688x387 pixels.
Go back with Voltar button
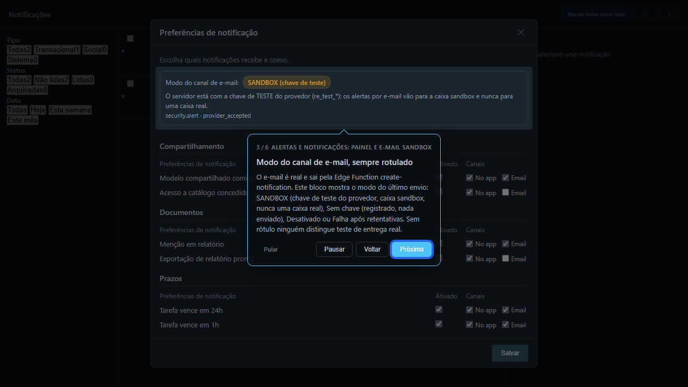(x=372, y=249)
